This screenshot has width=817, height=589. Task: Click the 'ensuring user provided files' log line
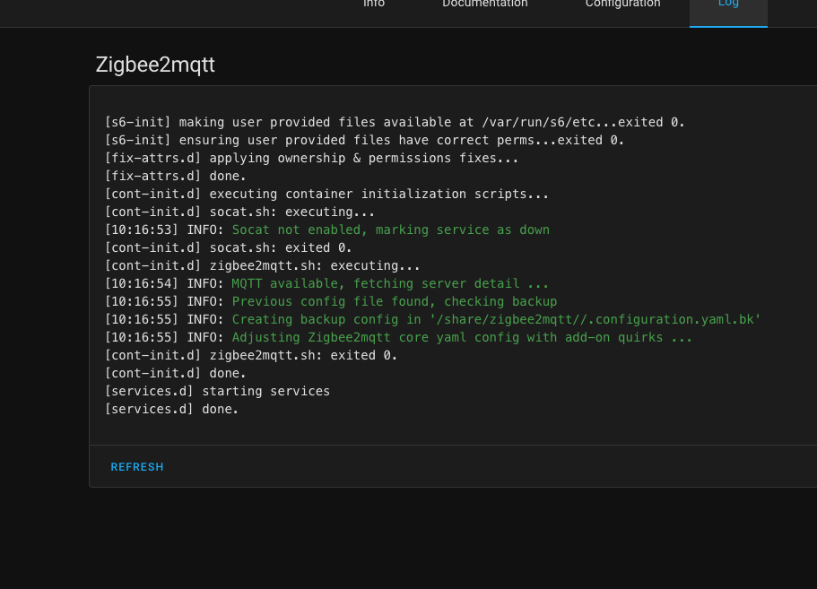(x=365, y=140)
